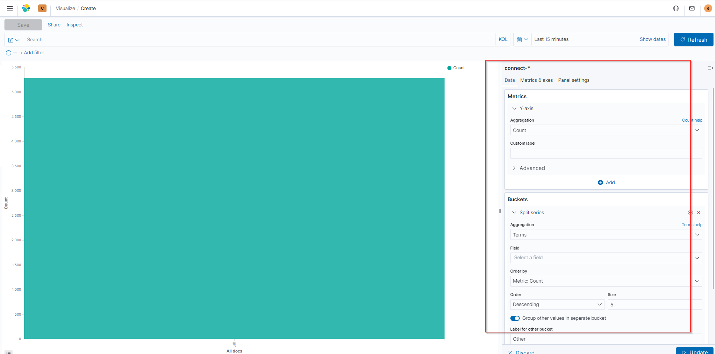Click the Custom label input field
The width and height of the screenshot is (715, 354).
[606, 154]
